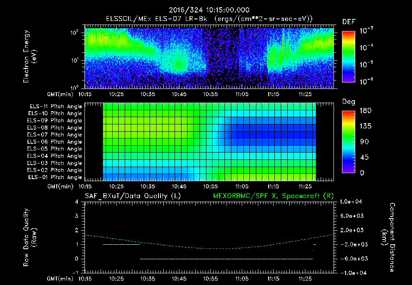Image resolution: width=412 pixels, height=285 pixels.
Task: Click the plot title timestamp 2016/324 10:15:00.000
Action: click(x=209, y=10)
